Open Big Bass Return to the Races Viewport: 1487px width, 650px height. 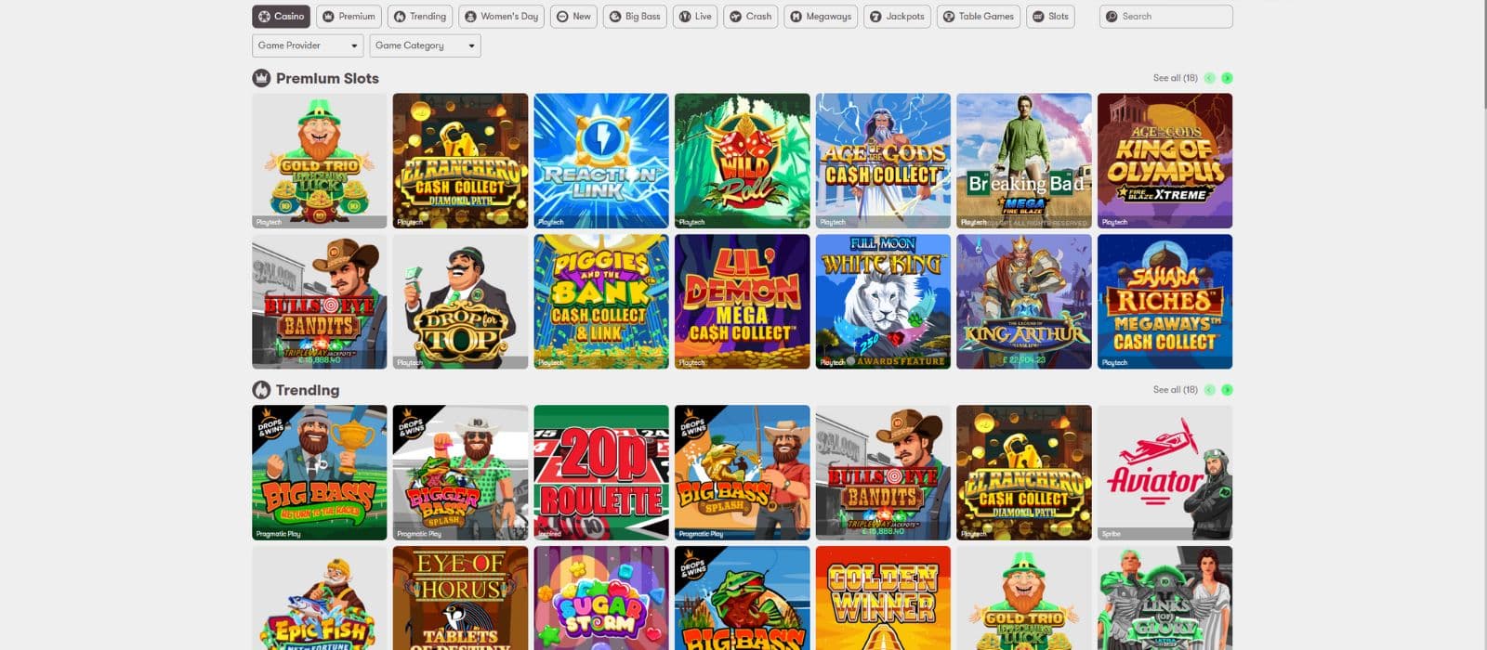[x=320, y=473]
